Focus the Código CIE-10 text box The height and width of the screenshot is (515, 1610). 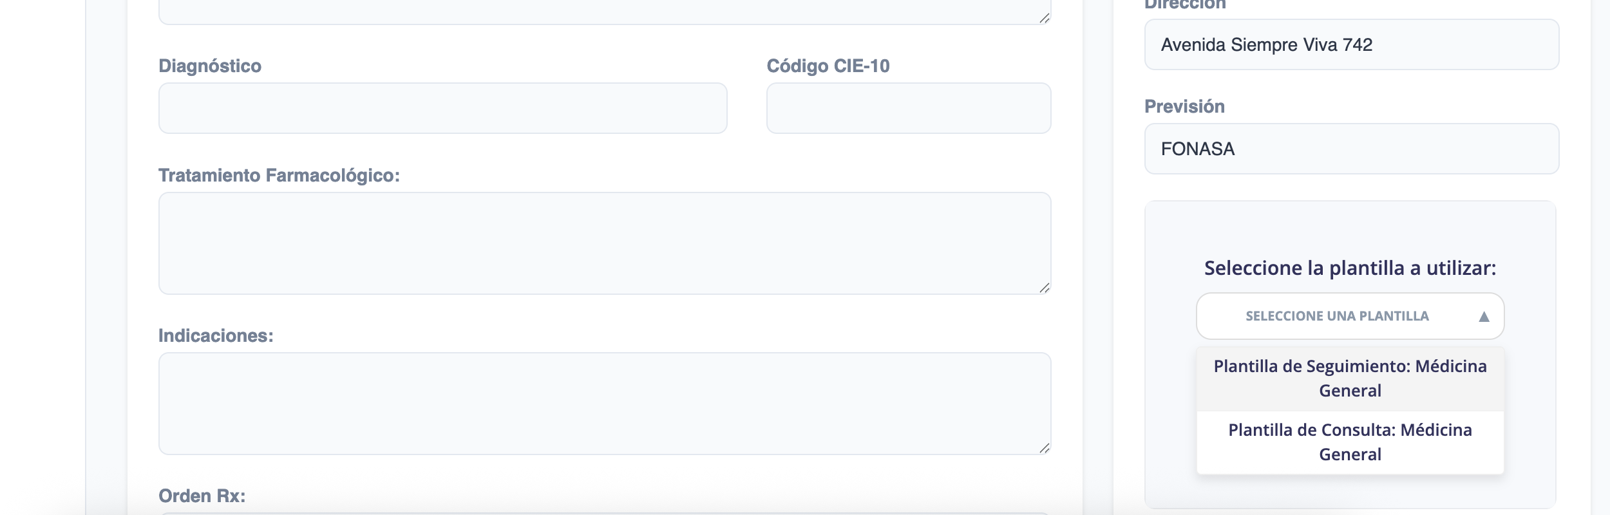pos(909,108)
